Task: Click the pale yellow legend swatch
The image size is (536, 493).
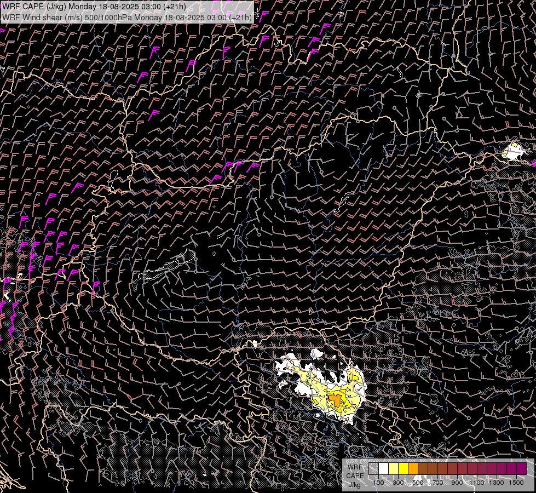Action: [x=394, y=468]
